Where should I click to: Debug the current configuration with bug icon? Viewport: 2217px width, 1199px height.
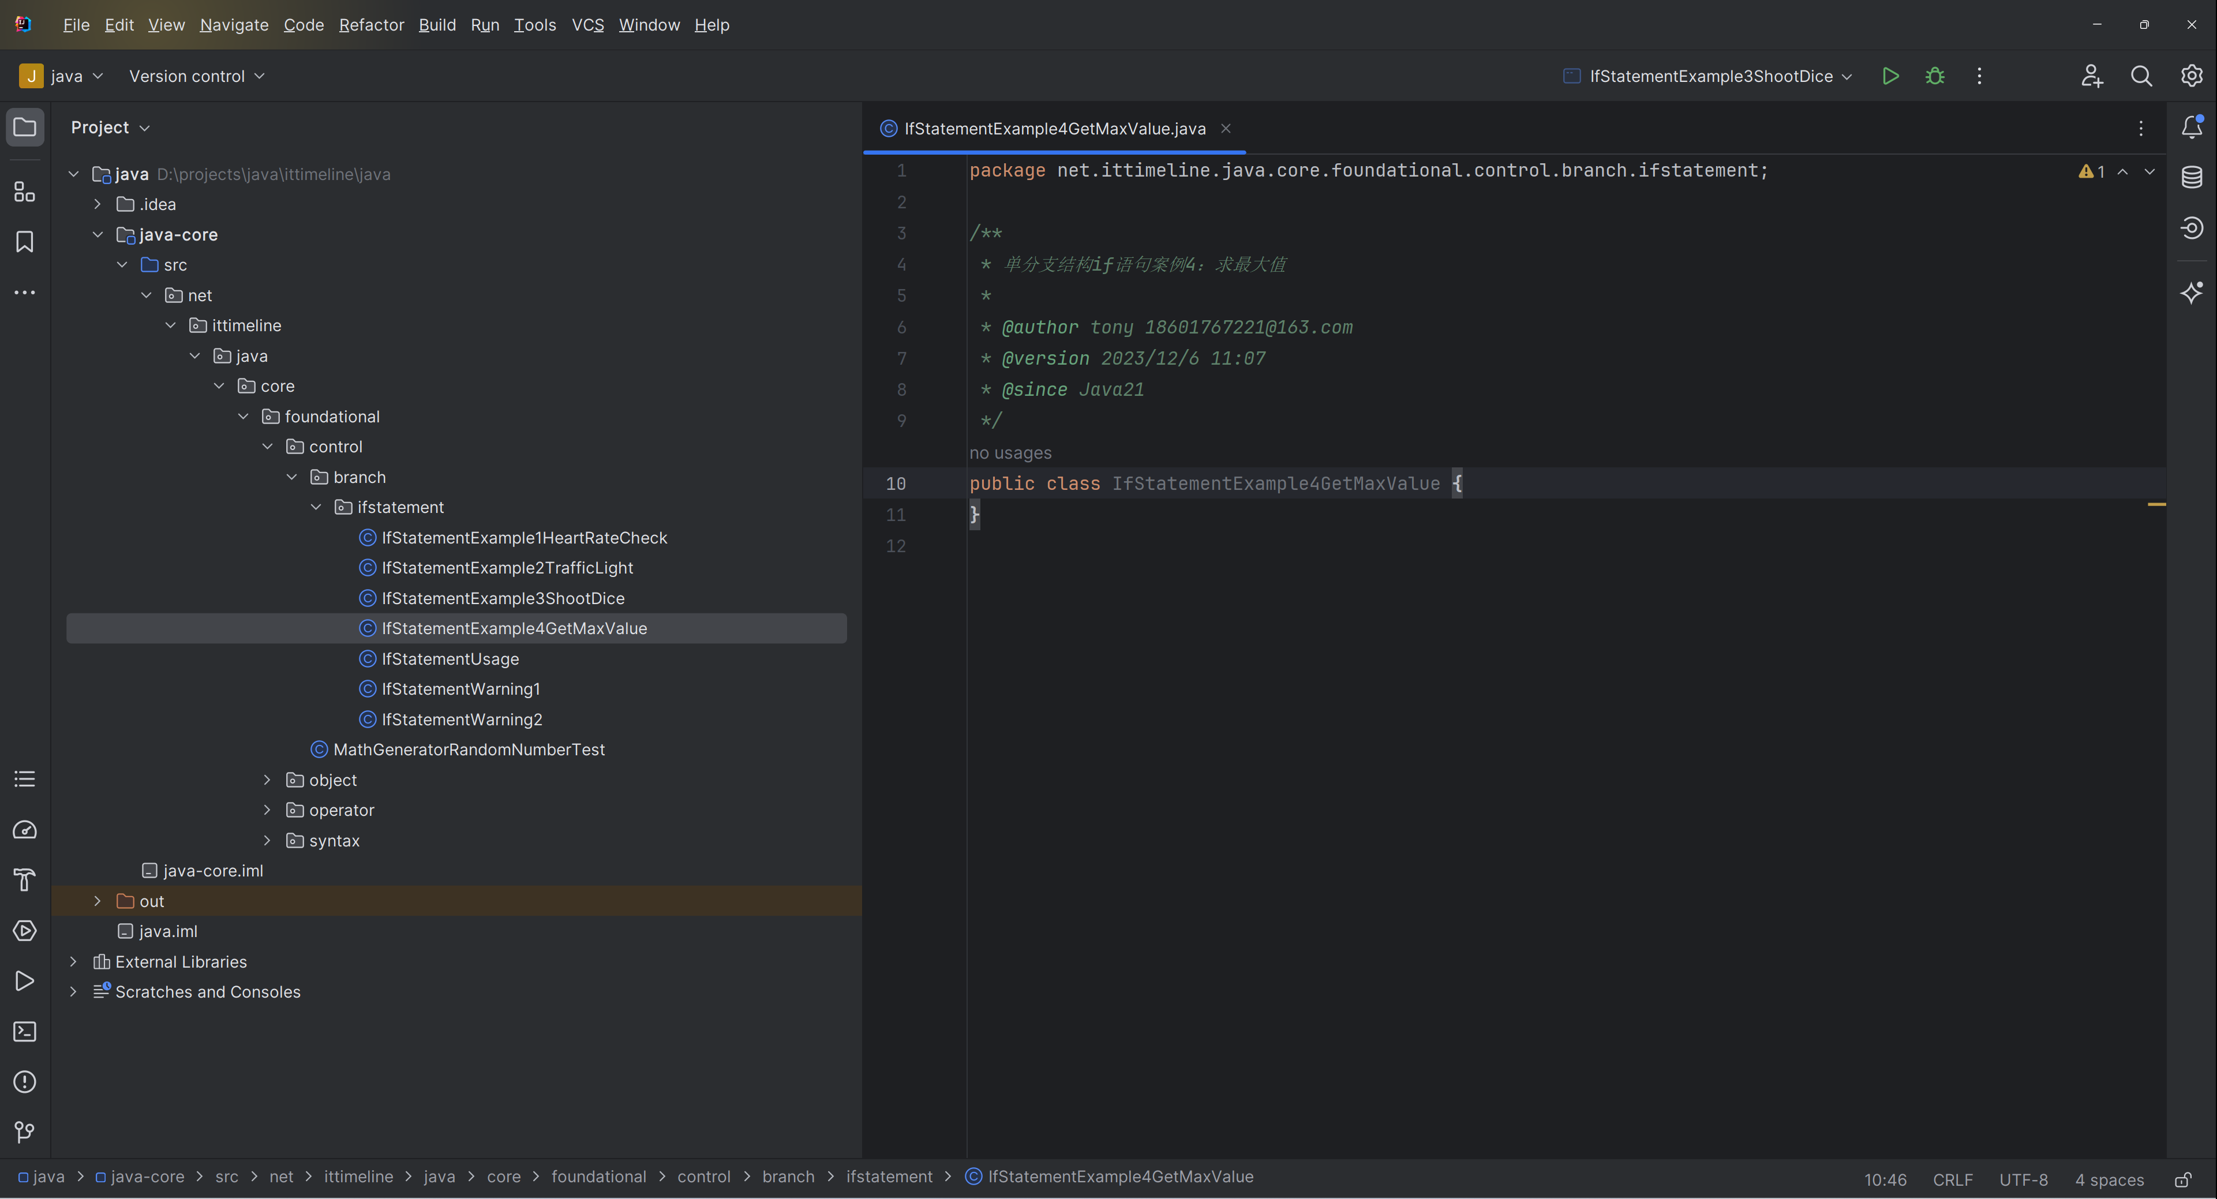click(1935, 77)
